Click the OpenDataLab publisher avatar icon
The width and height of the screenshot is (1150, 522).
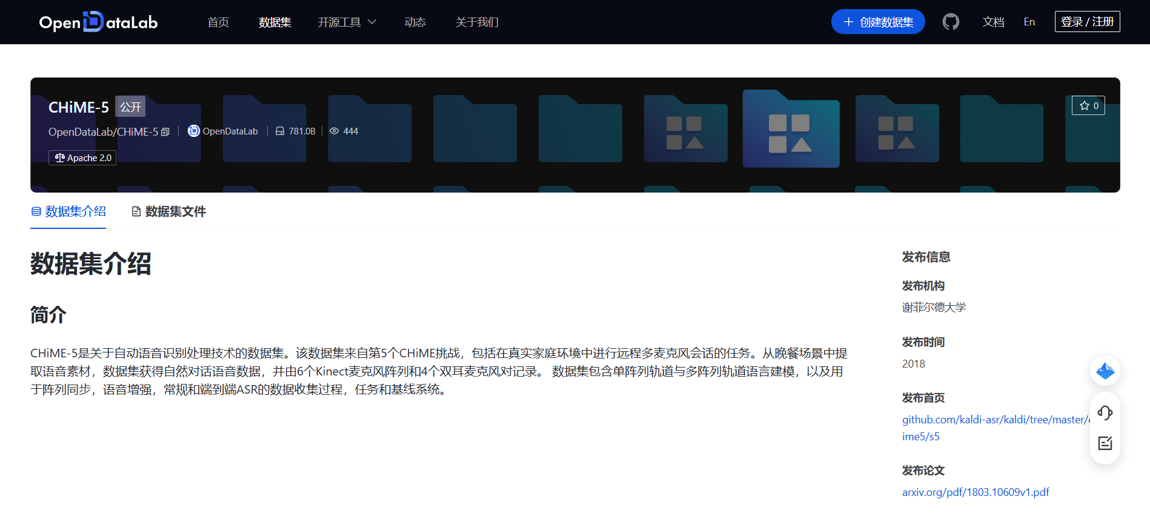click(193, 131)
